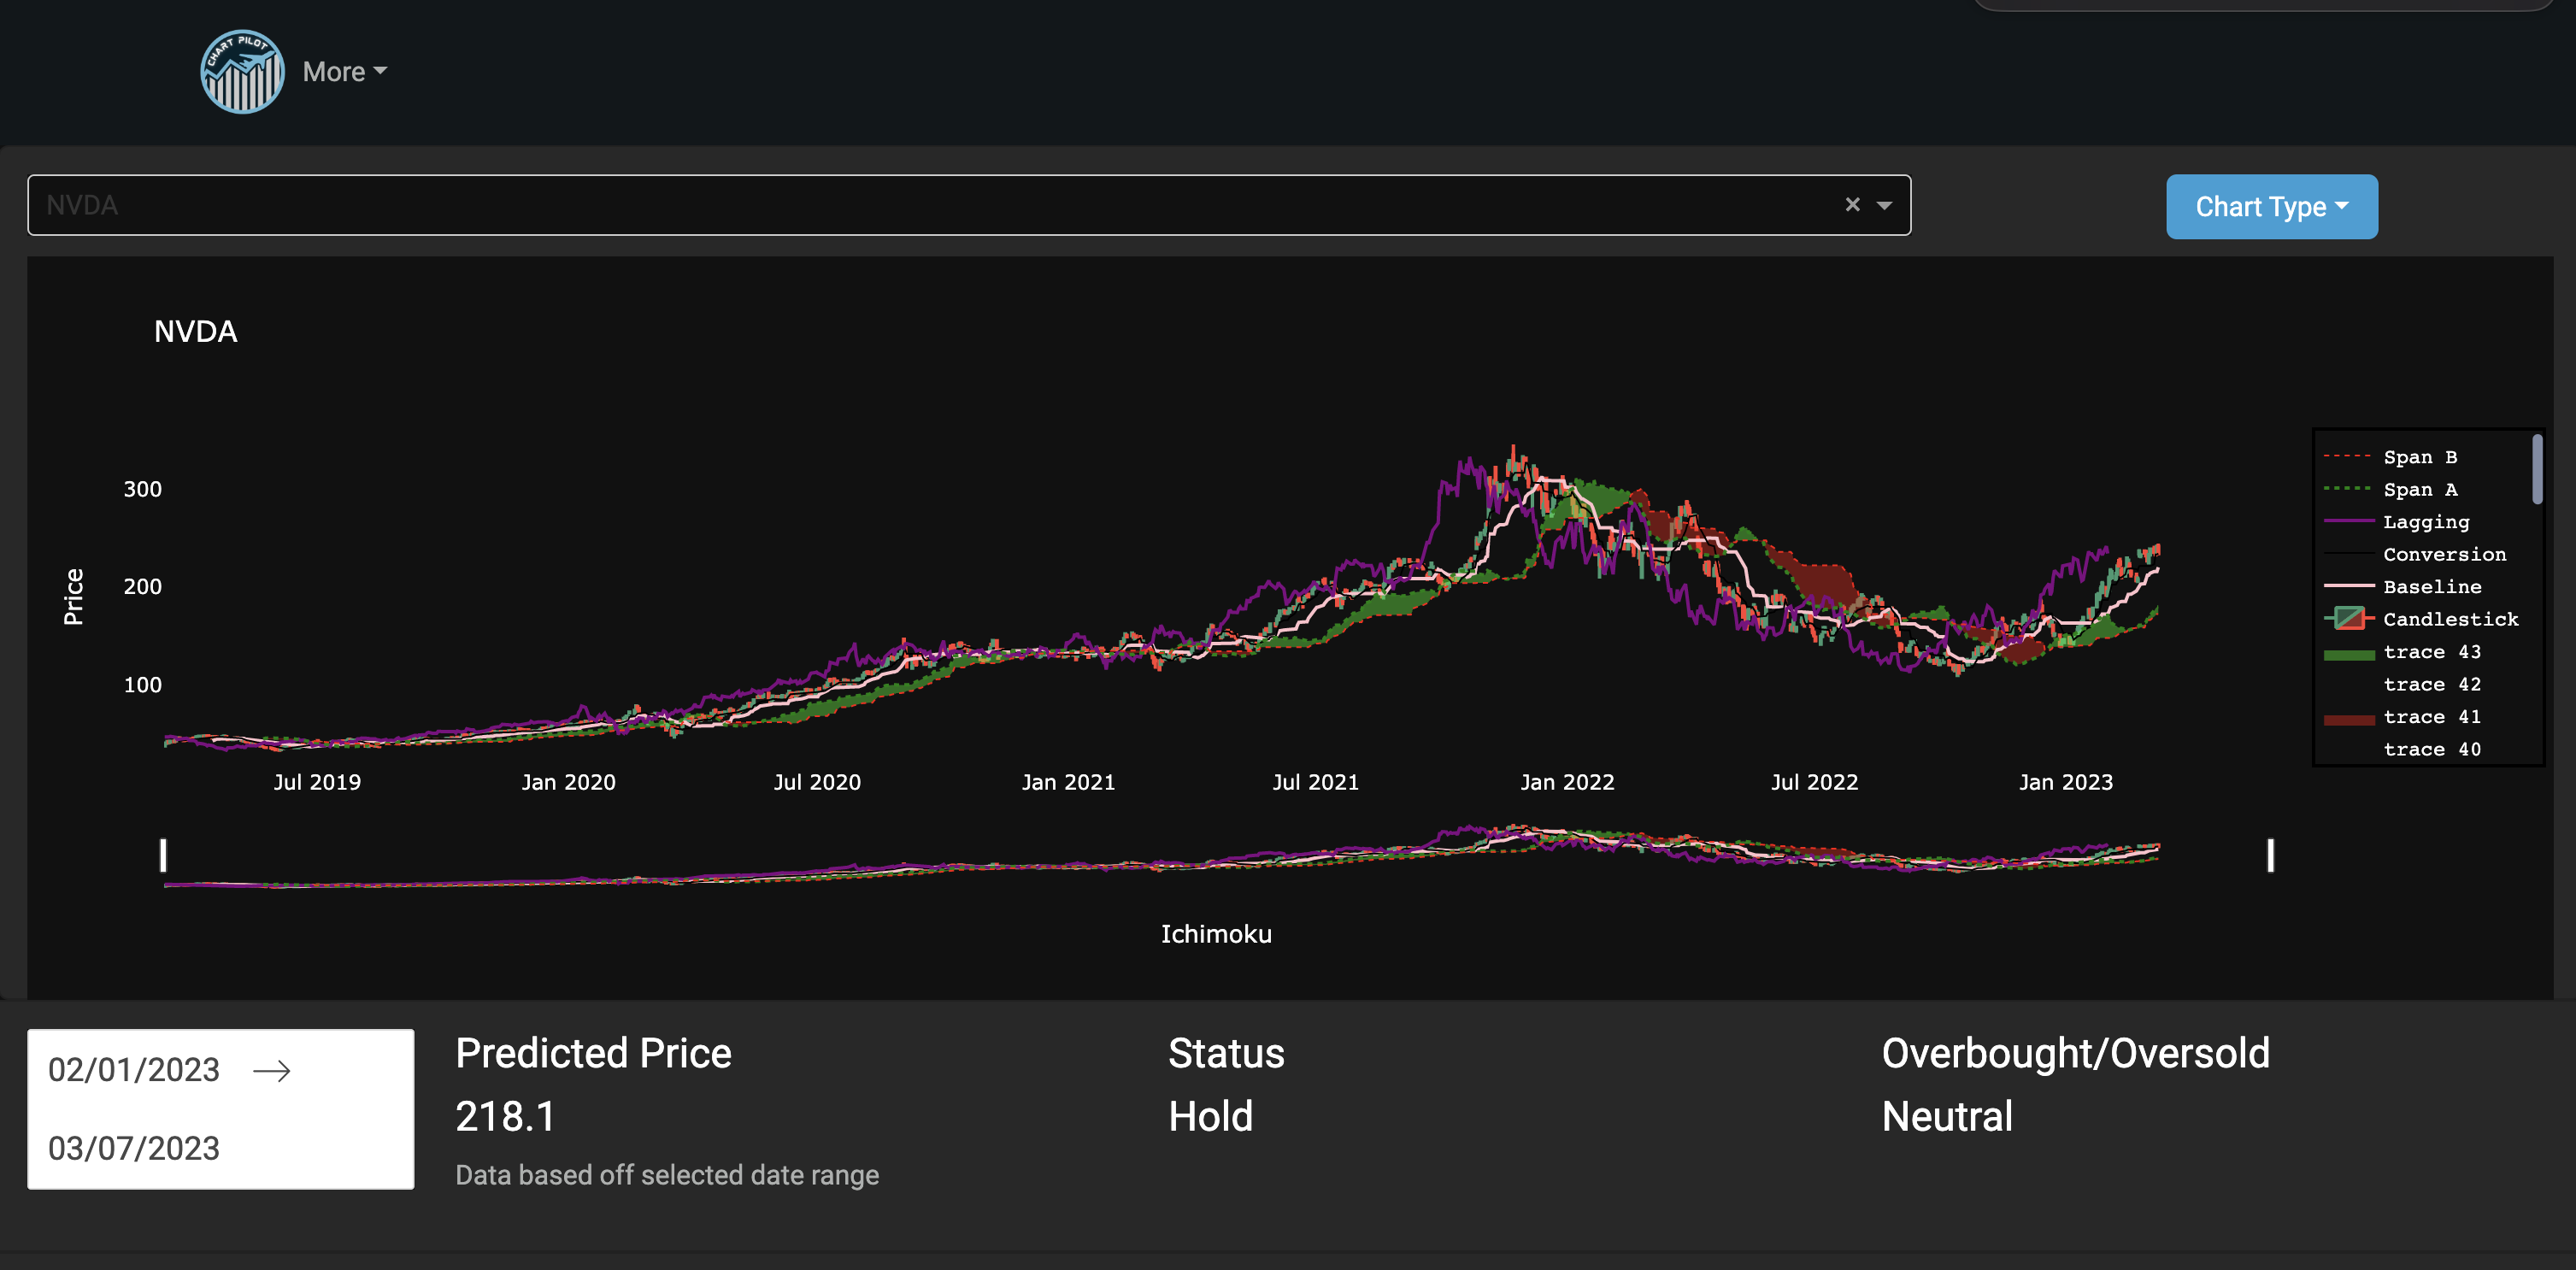Click 'Data based off selected date range' note
The height and width of the screenshot is (1270, 2576).
pyautogui.click(x=667, y=1175)
